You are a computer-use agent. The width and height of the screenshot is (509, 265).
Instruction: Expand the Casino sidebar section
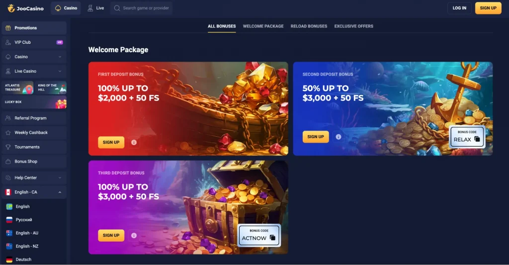(34, 57)
